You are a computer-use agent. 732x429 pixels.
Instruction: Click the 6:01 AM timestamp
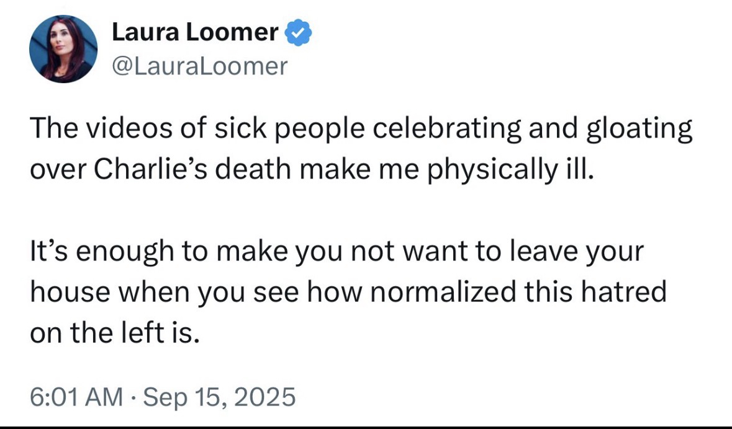[x=76, y=396]
